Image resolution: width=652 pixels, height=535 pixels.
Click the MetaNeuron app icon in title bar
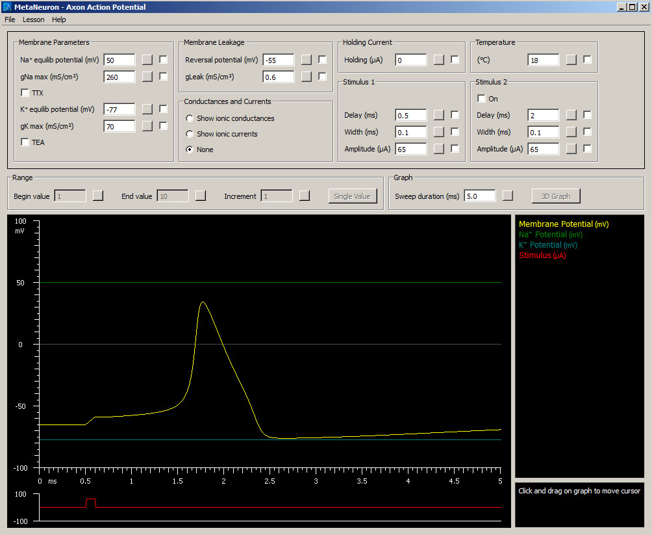6,7
